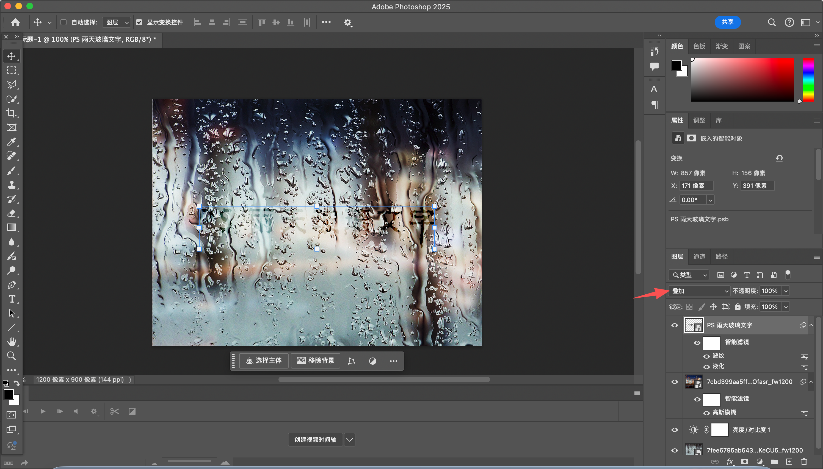This screenshot has width=823, height=469.
Task: Enable the 自动选择 checkbox
Action: click(63, 22)
